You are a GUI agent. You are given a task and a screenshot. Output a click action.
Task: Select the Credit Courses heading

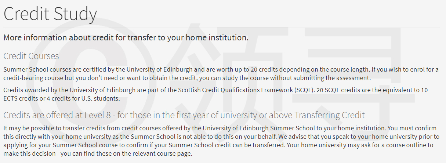tap(31, 56)
